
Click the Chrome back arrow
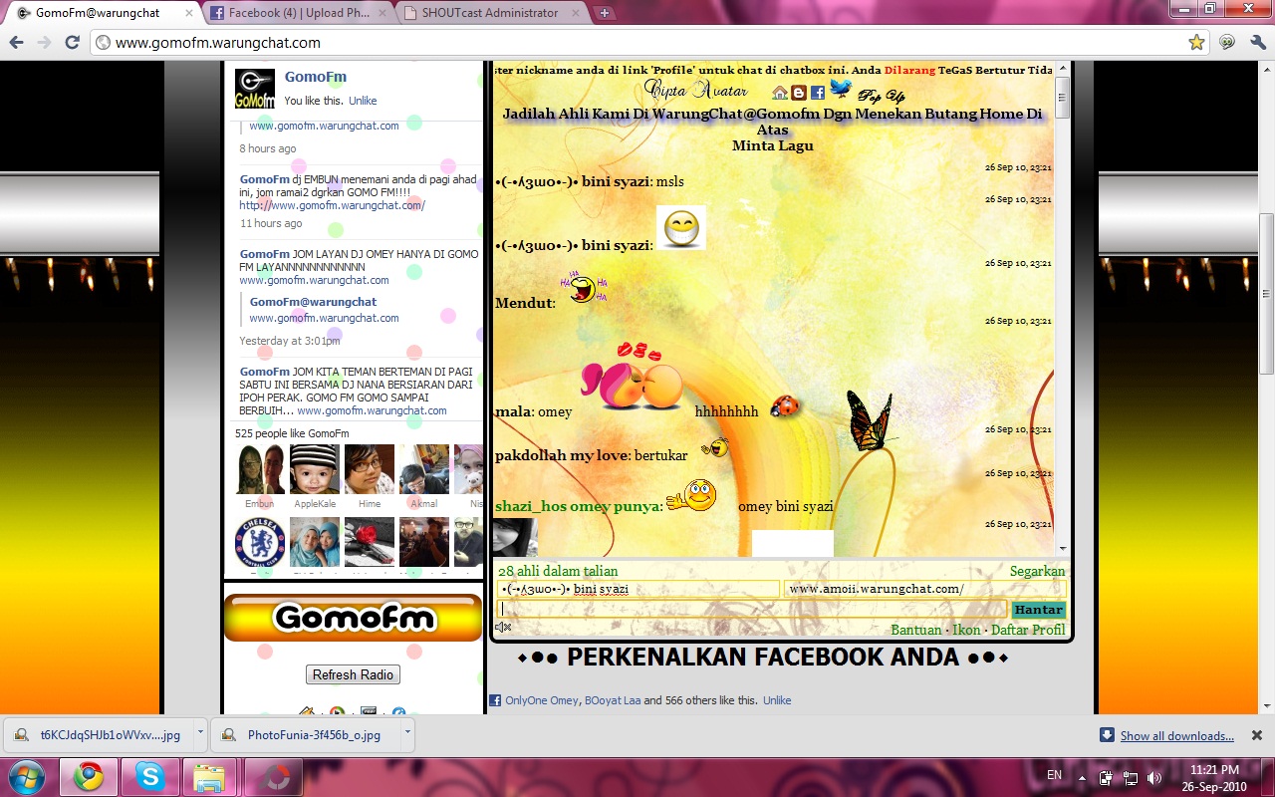click(17, 43)
